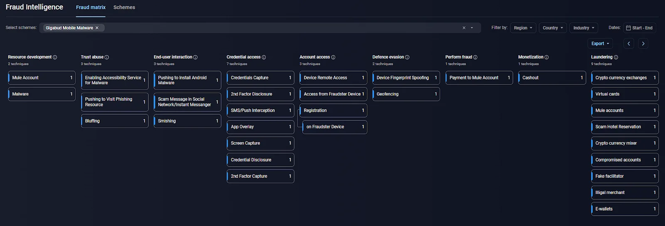This screenshot has width=665, height=226.
Task: Clear all selected schemes with the X
Action: (x=464, y=28)
